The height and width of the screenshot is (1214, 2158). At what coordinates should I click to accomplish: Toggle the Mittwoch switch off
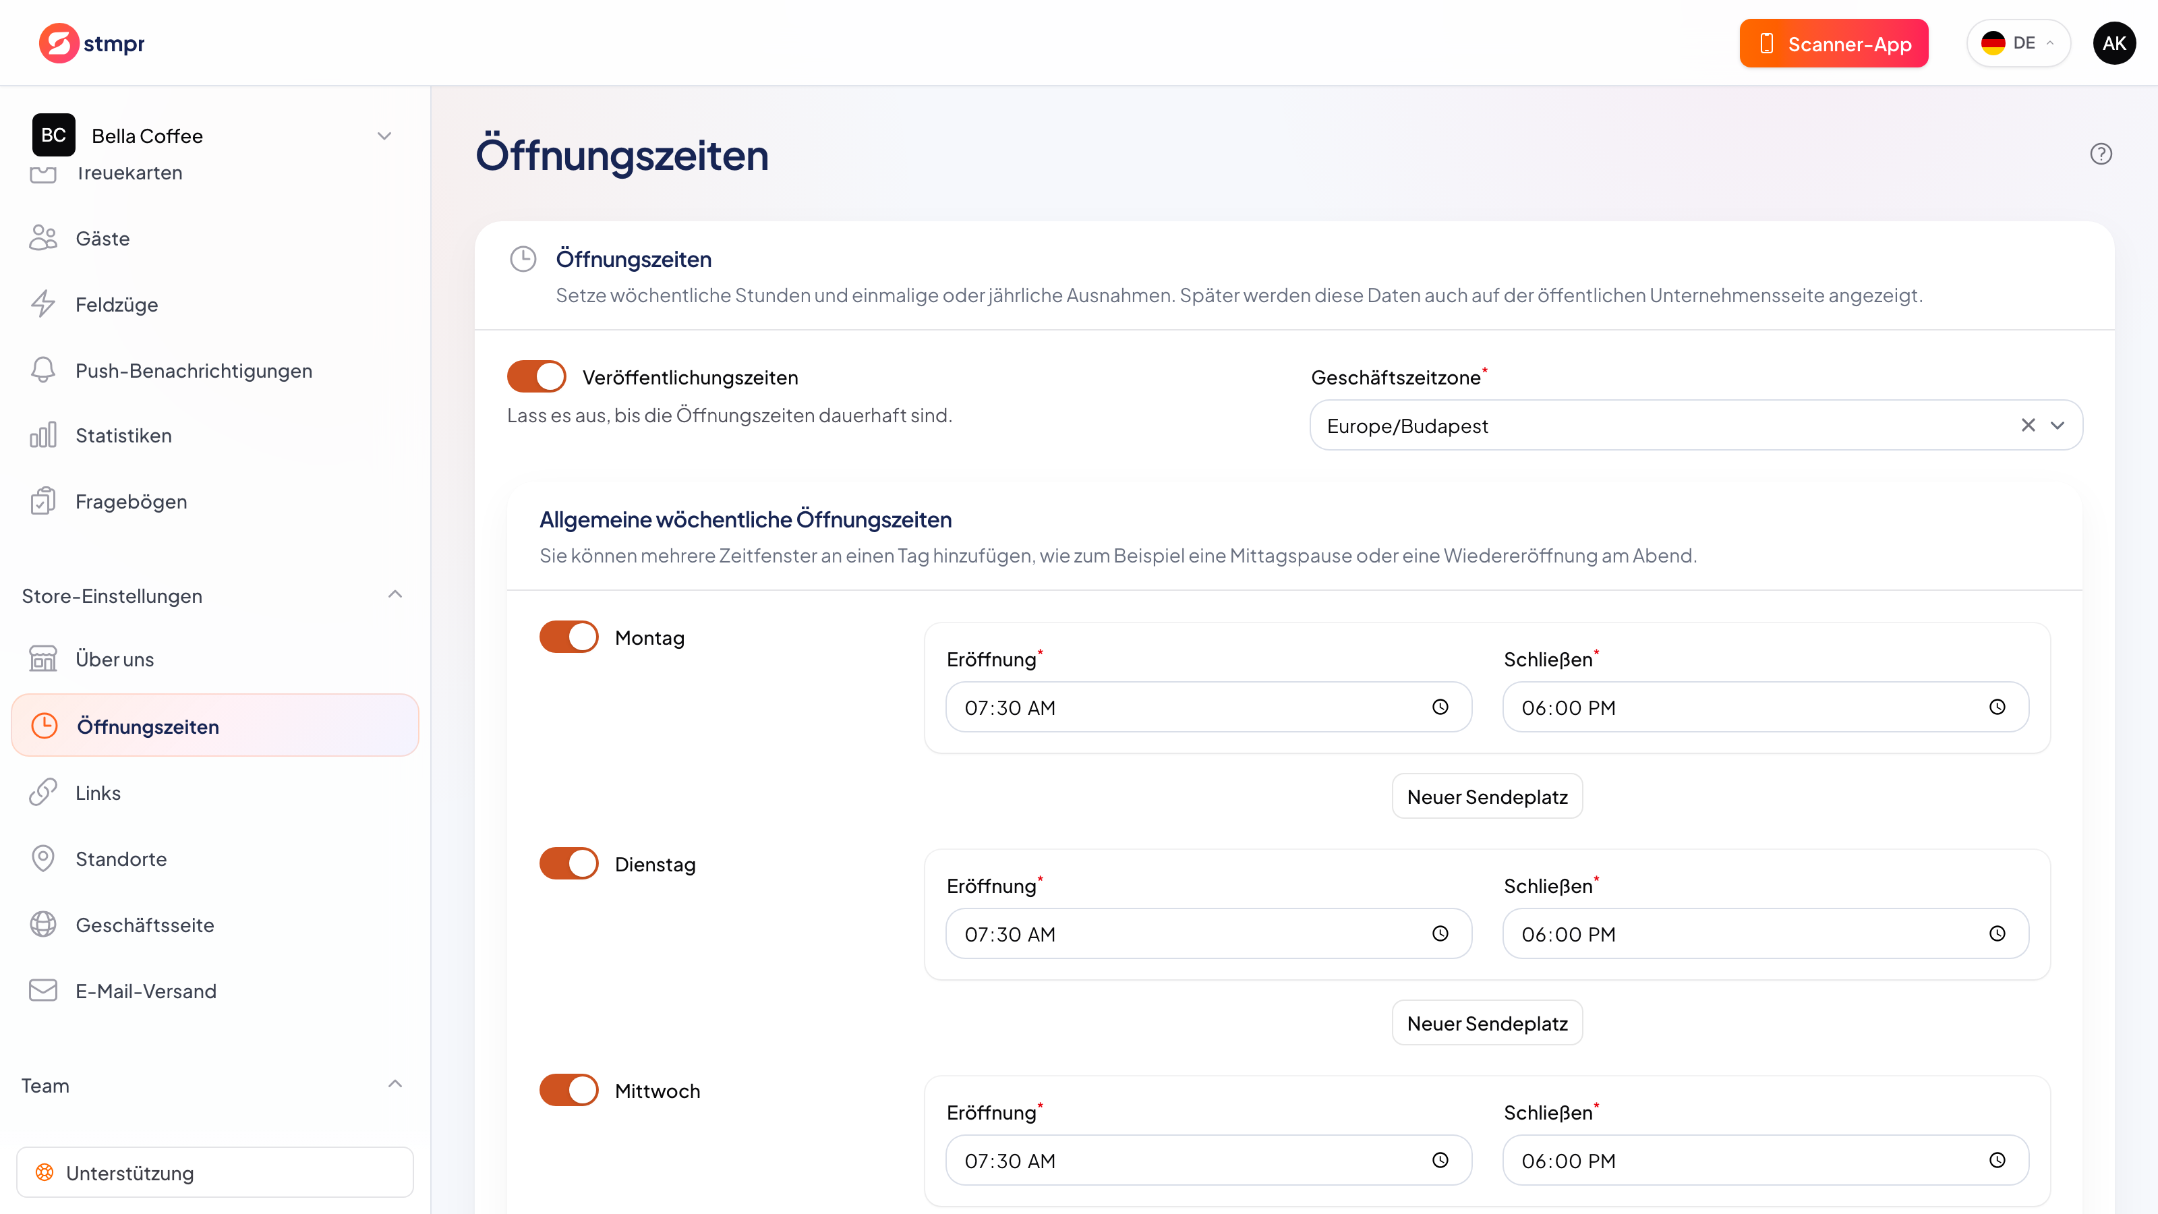coord(568,1090)
